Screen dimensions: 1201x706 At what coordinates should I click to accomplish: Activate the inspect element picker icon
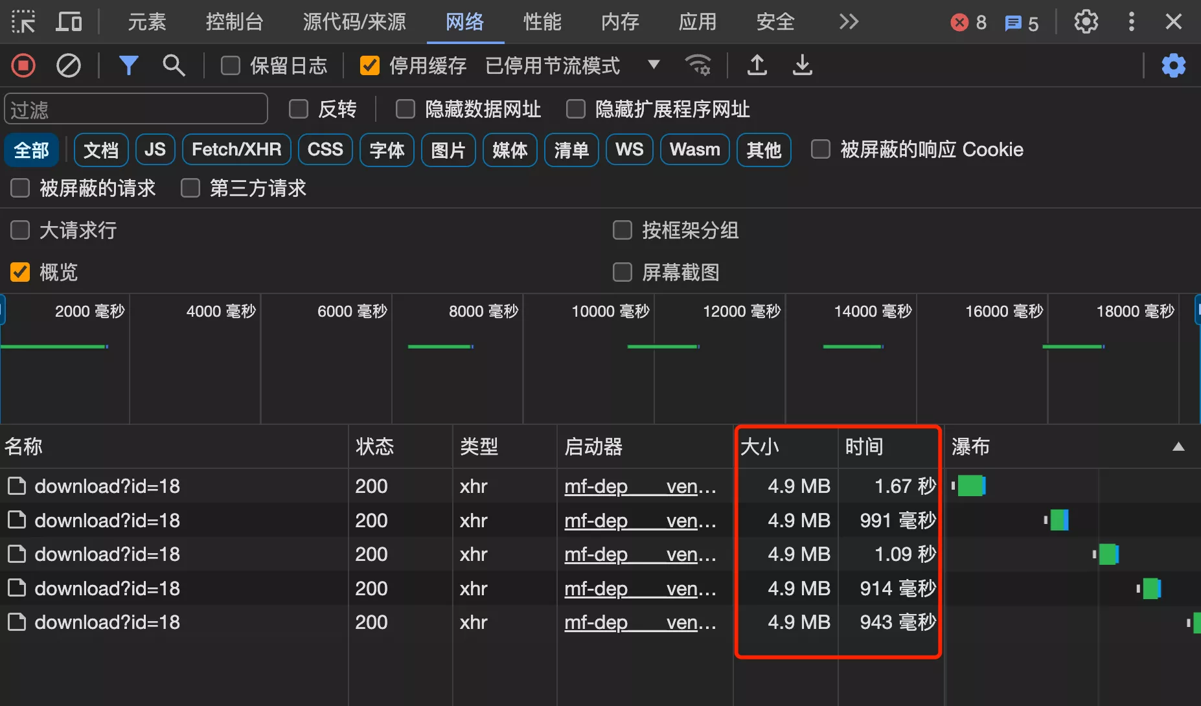point(23,22)
